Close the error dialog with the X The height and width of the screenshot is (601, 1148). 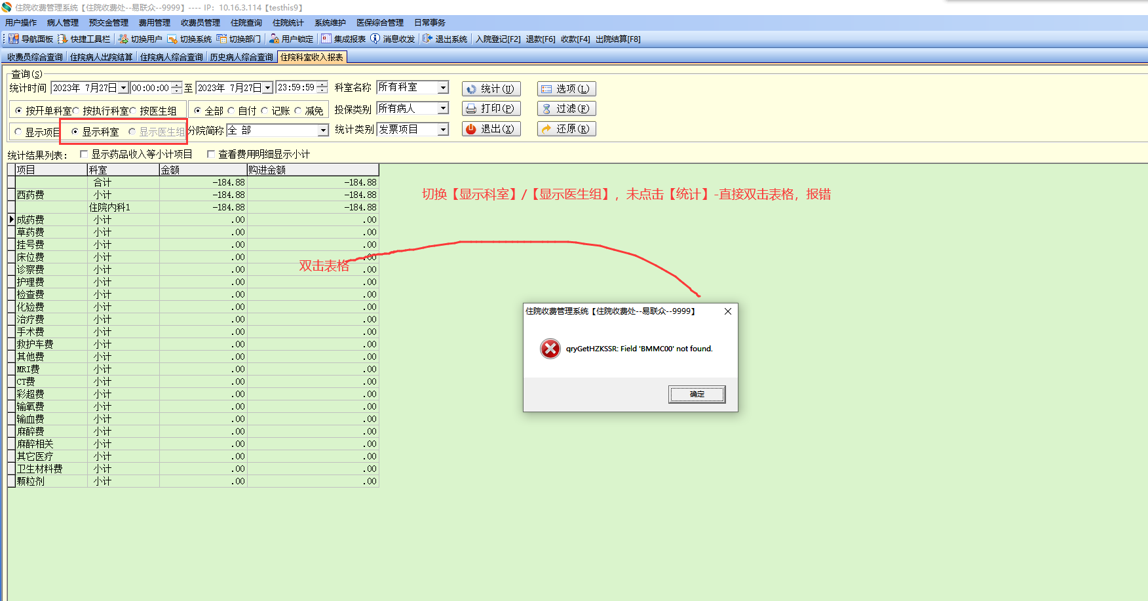[728, 311]
